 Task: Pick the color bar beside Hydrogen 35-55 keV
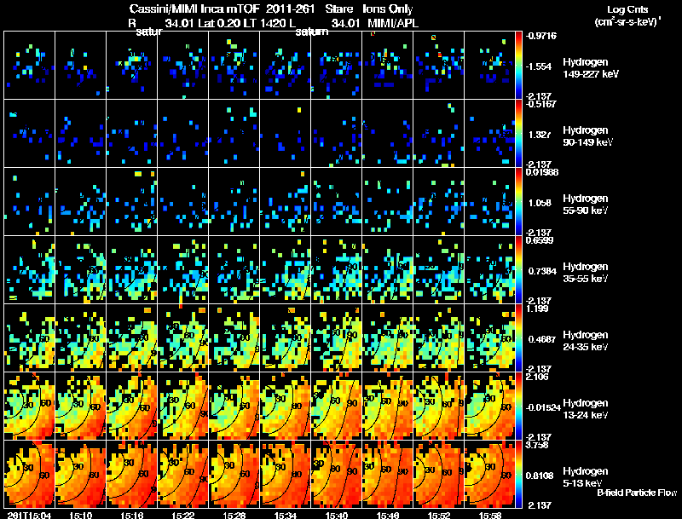(x=518, y=270)
